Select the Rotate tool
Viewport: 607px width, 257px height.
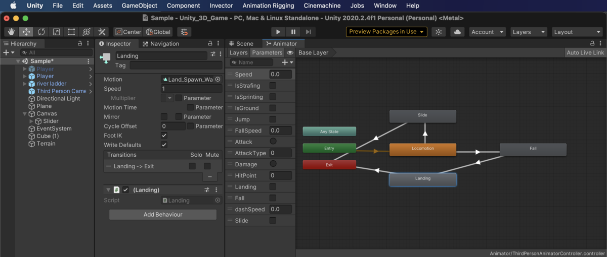[x=41, y=32]
